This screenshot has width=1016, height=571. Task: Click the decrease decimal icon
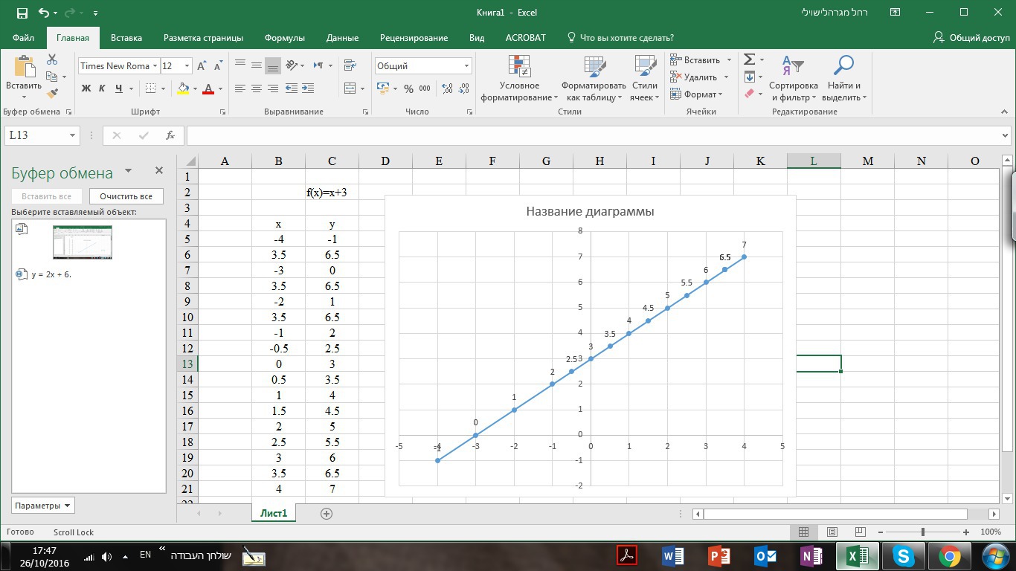[465, 88]
